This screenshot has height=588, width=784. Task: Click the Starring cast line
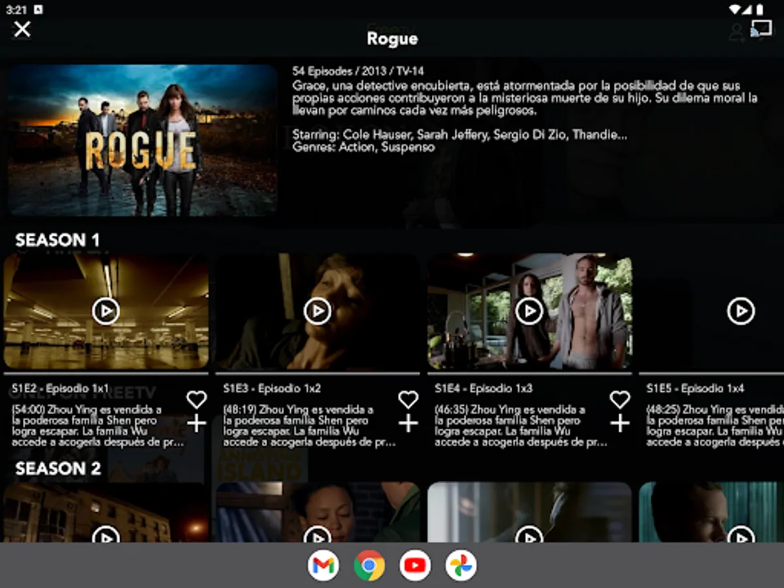(460, 135)
